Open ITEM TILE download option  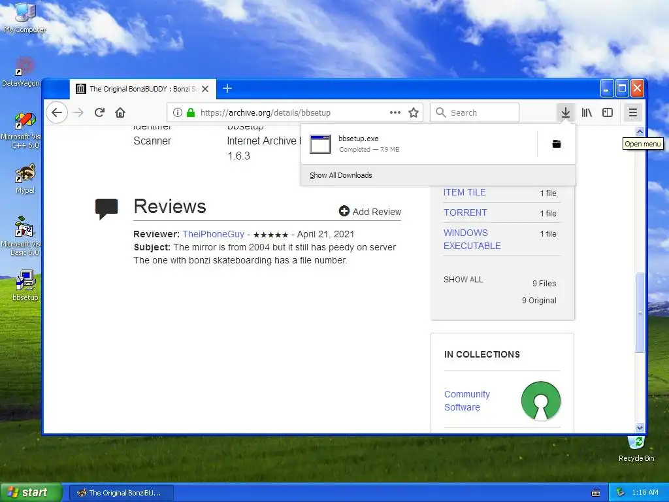click(465, 193)
